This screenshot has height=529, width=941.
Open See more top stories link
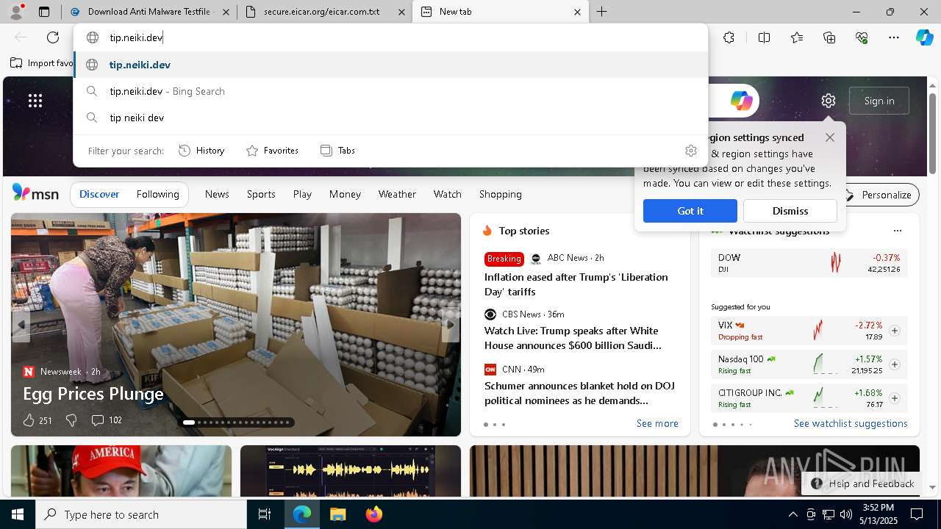point(657,423)
